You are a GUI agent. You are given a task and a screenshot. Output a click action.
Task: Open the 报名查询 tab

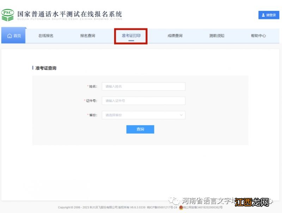coord(88,35)
